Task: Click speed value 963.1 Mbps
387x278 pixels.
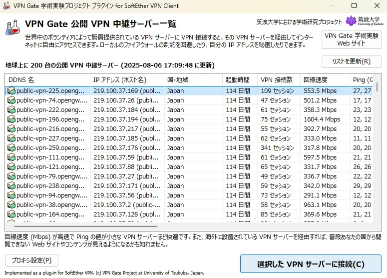Action: [x=320, y=205]
